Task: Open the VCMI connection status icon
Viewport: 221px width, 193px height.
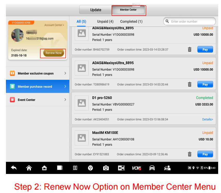Action: 136,168
